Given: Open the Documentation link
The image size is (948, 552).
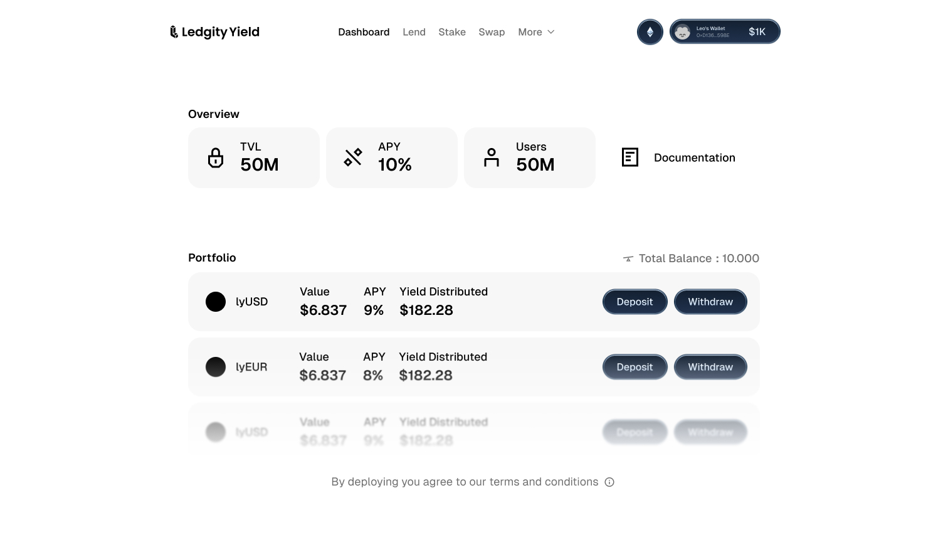Looking at the screenshot, I should coord(694,158).
